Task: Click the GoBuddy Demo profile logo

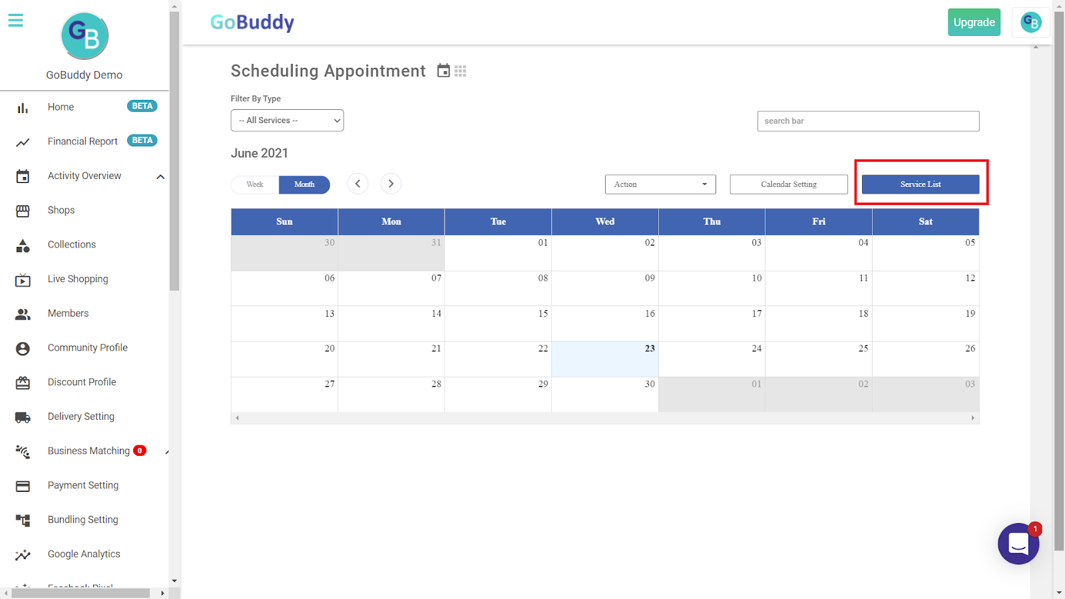Action: click(x=85, y=36)
